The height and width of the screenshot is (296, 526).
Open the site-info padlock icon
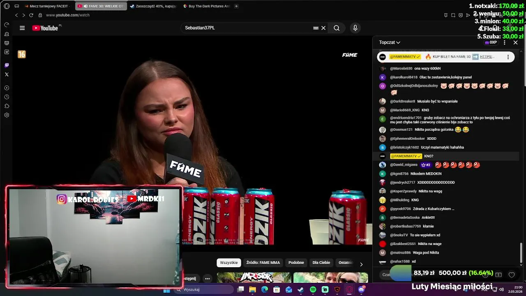click(x=40, y=15)
